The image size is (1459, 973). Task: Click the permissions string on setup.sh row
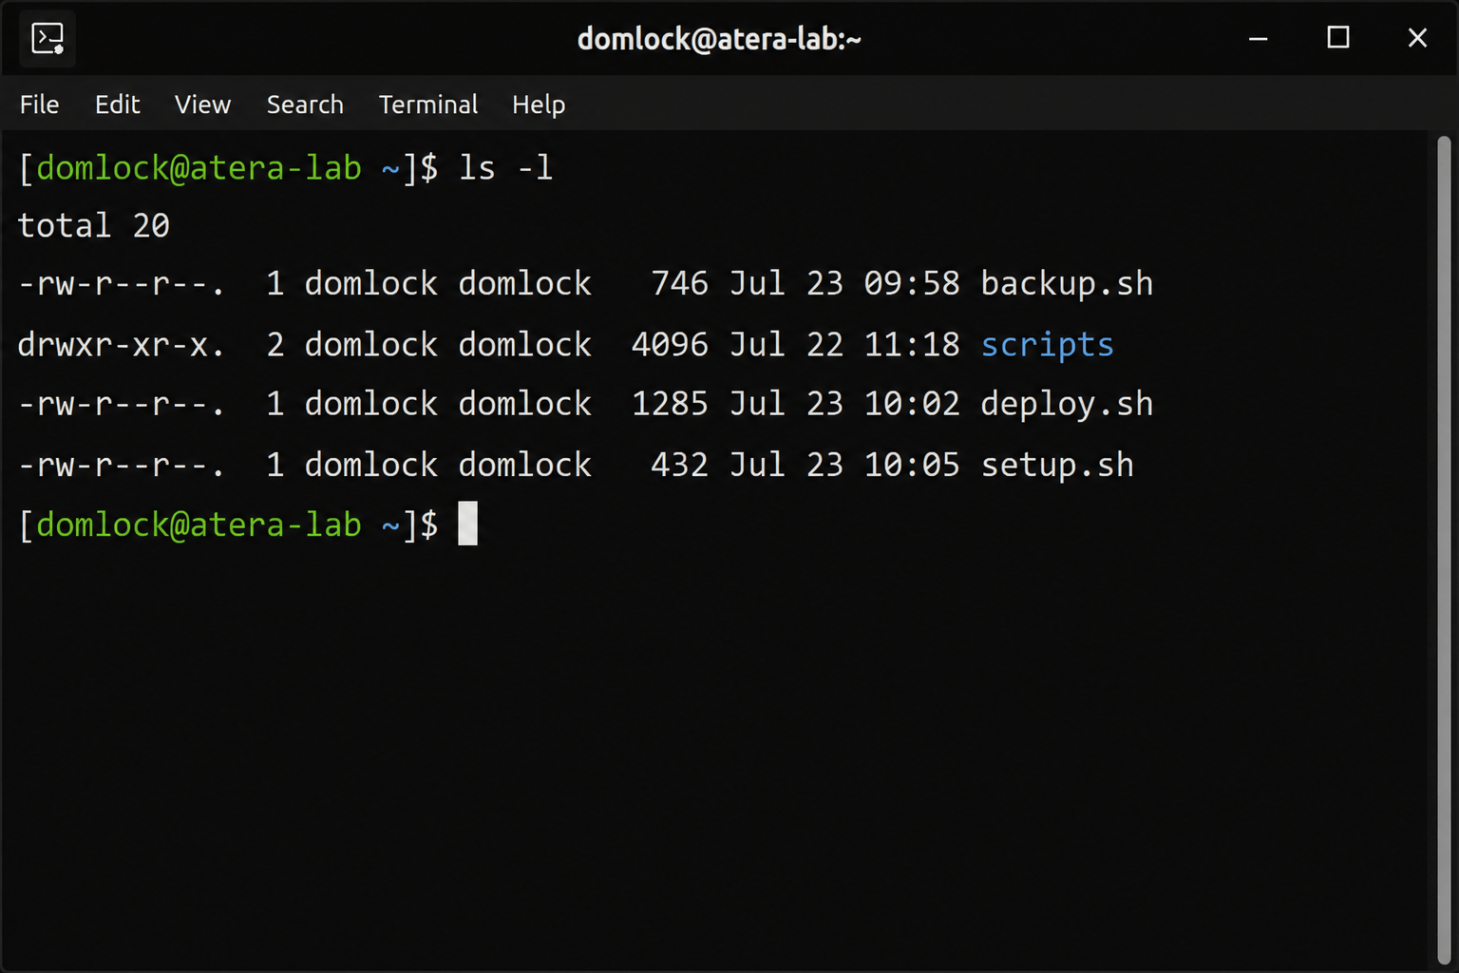point(121,465)
